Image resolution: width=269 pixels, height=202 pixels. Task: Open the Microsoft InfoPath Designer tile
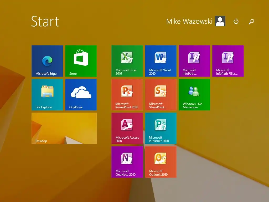pyautogui.click(x=194, y=61)
